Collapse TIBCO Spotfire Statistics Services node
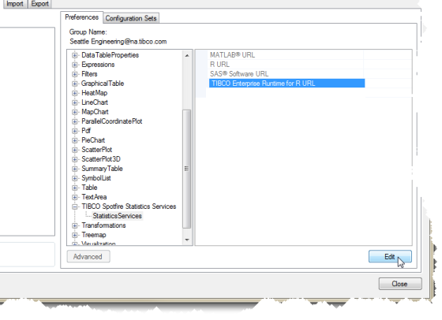The image size is (442, 320). point(75,207)
